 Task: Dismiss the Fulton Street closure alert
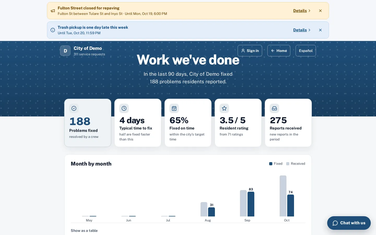[320, 11]
